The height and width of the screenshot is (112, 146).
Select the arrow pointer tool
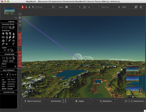click(22, 7)
